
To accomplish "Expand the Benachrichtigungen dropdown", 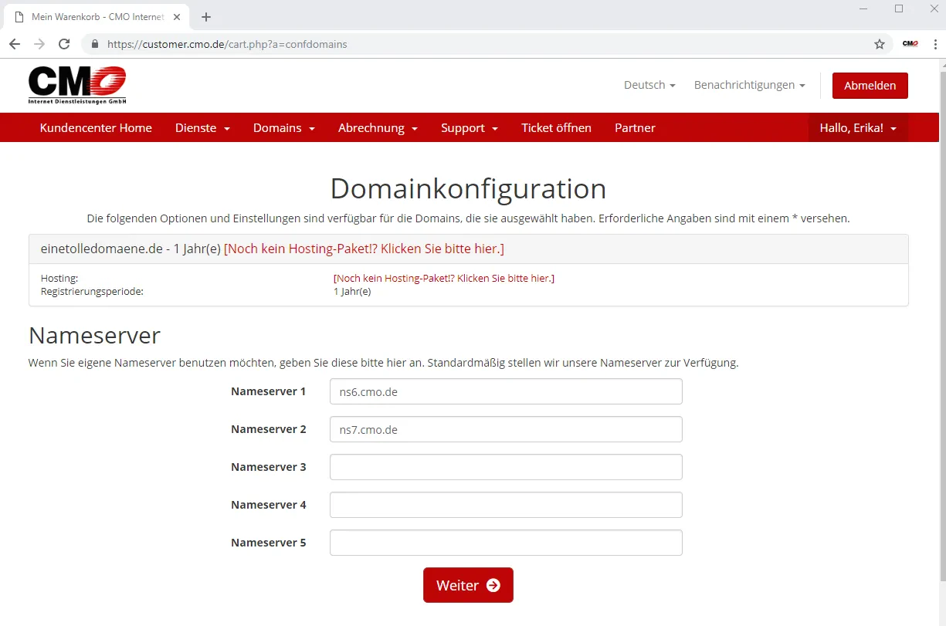I will click(749, 85).
